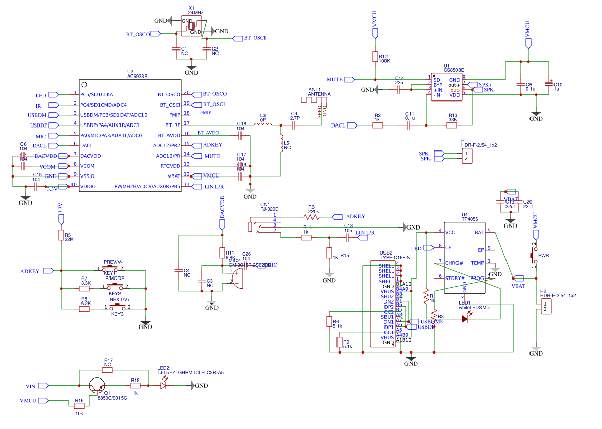Click the R17 NC resistor

coord(107,370)
